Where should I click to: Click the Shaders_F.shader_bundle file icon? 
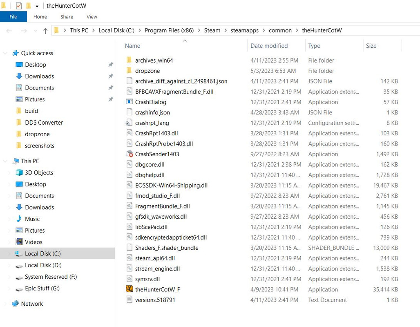129,247
